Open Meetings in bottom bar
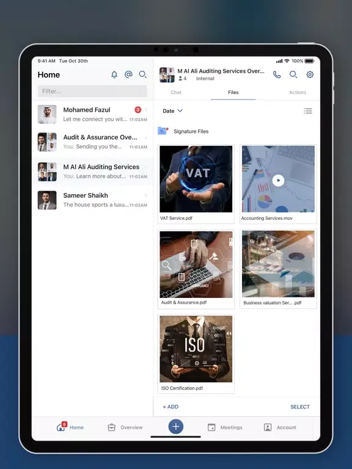 [x=225, y=427]
